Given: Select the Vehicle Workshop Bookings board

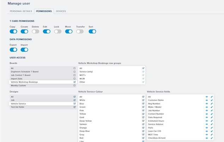Looking at the screenshot, I should point(39,82).
